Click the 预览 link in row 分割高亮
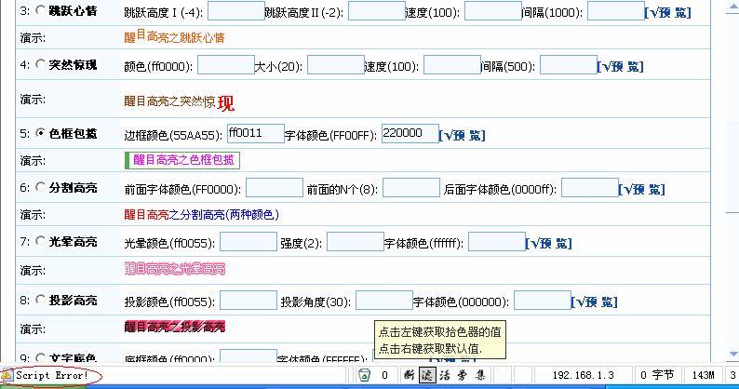This screenshot has width=739, height=389. pyautogui.click(x=641, y=190)
